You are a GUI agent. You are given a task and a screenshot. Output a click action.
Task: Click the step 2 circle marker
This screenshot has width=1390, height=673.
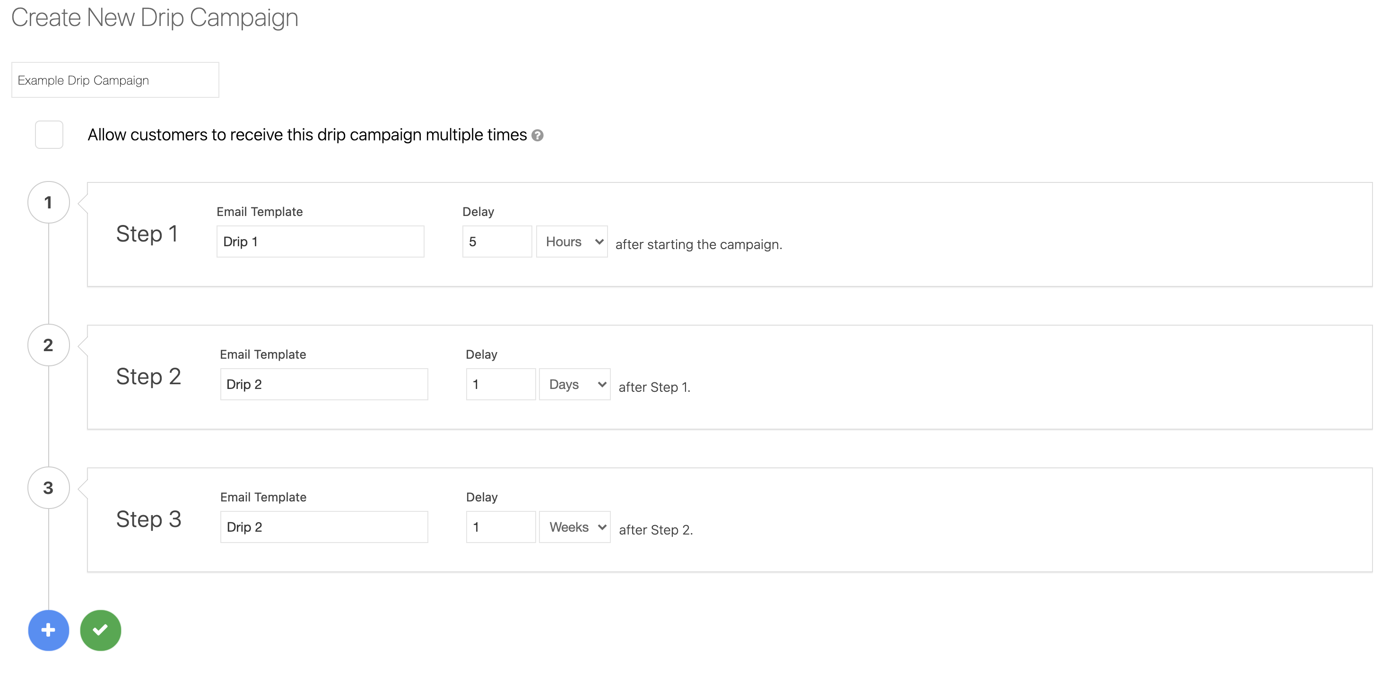click(49, 345)
